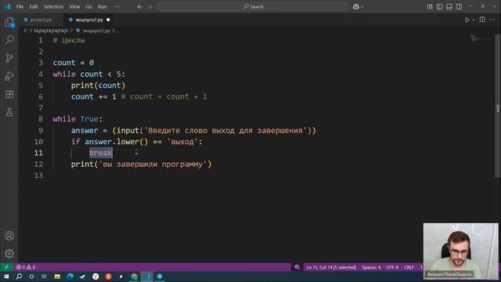Click the selected word break on line 11
Screen dimensions: 501x282
101,153
